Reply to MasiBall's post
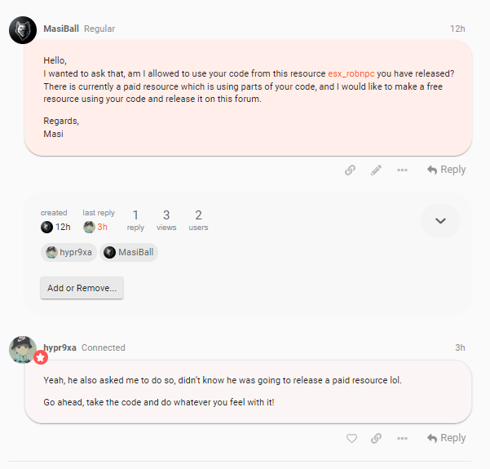This screenshot has height=469, width=490. coord(446,170)
